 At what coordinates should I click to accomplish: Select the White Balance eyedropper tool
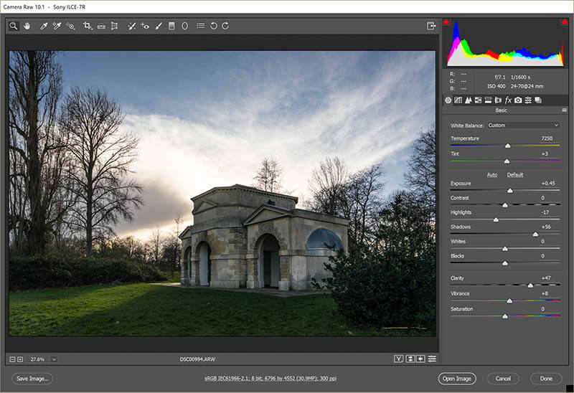(44, 26)
